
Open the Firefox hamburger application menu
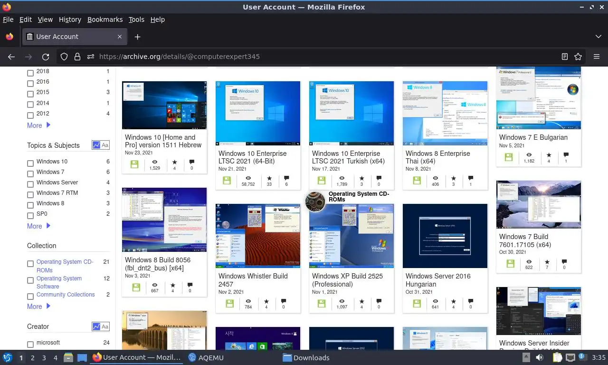coord(597,57)
